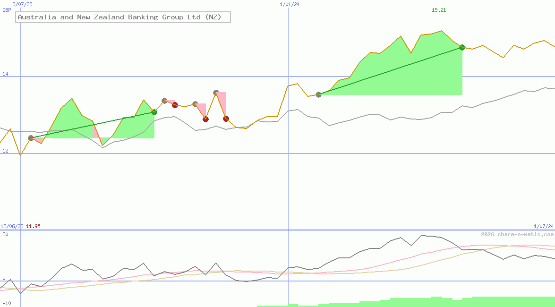Image resolution: width=555 pixels, height=307 pixels.
Task: Click gray entry marker starting the 2024 green trend line
Action: click(x=318, y=94)
